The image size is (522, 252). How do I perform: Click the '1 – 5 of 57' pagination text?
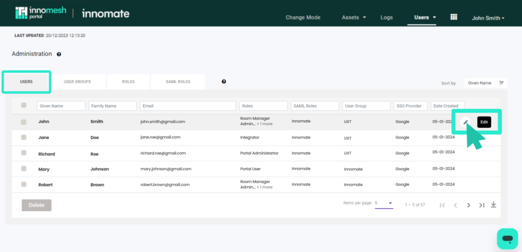415,205
